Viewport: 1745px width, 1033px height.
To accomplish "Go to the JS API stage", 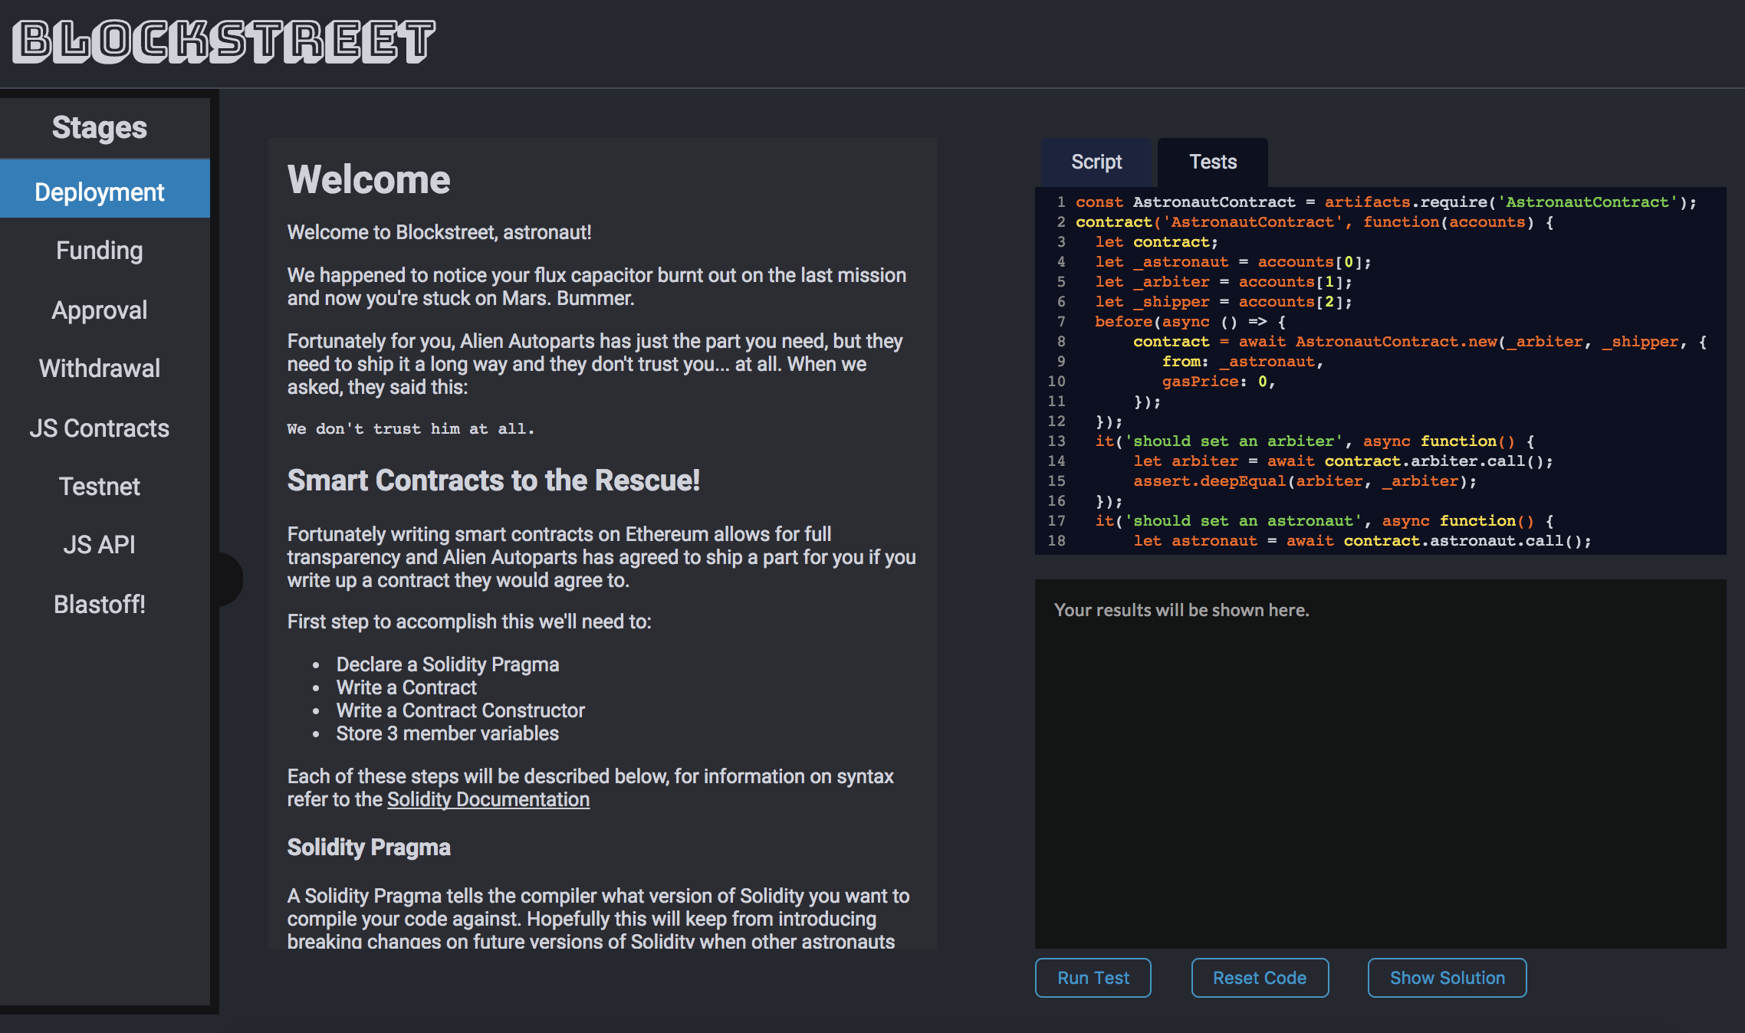I will pos(100,545).
